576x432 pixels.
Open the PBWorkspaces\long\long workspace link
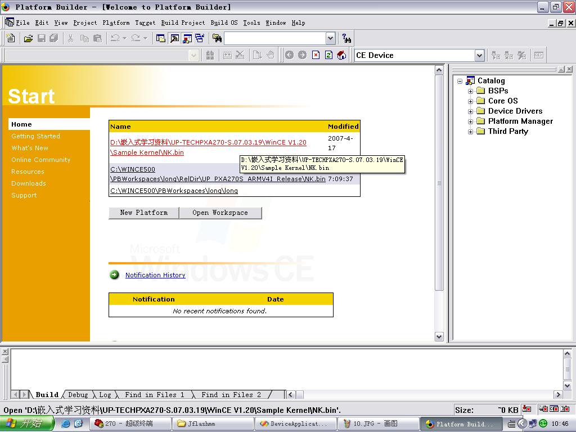click(x=174, y=191)
